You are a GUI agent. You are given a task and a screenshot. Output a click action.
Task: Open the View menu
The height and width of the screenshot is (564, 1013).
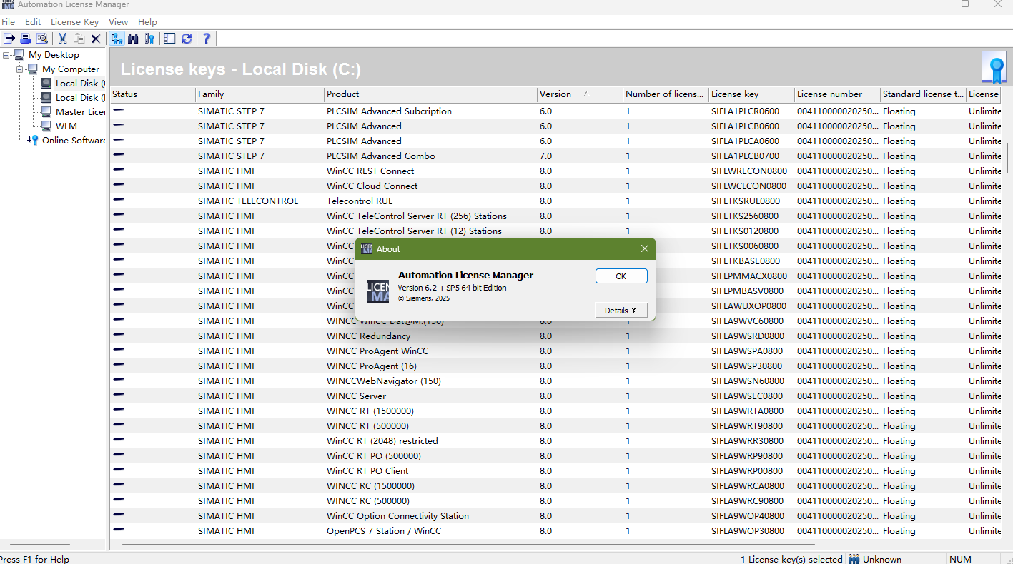point(118,22)
